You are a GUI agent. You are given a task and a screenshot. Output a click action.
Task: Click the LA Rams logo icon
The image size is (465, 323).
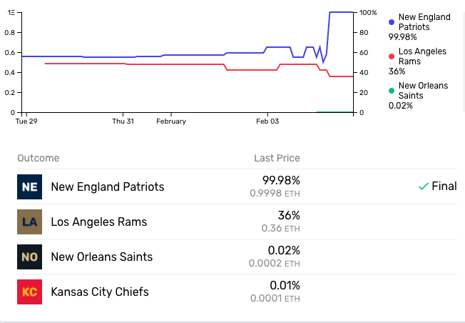pos(30,222)
